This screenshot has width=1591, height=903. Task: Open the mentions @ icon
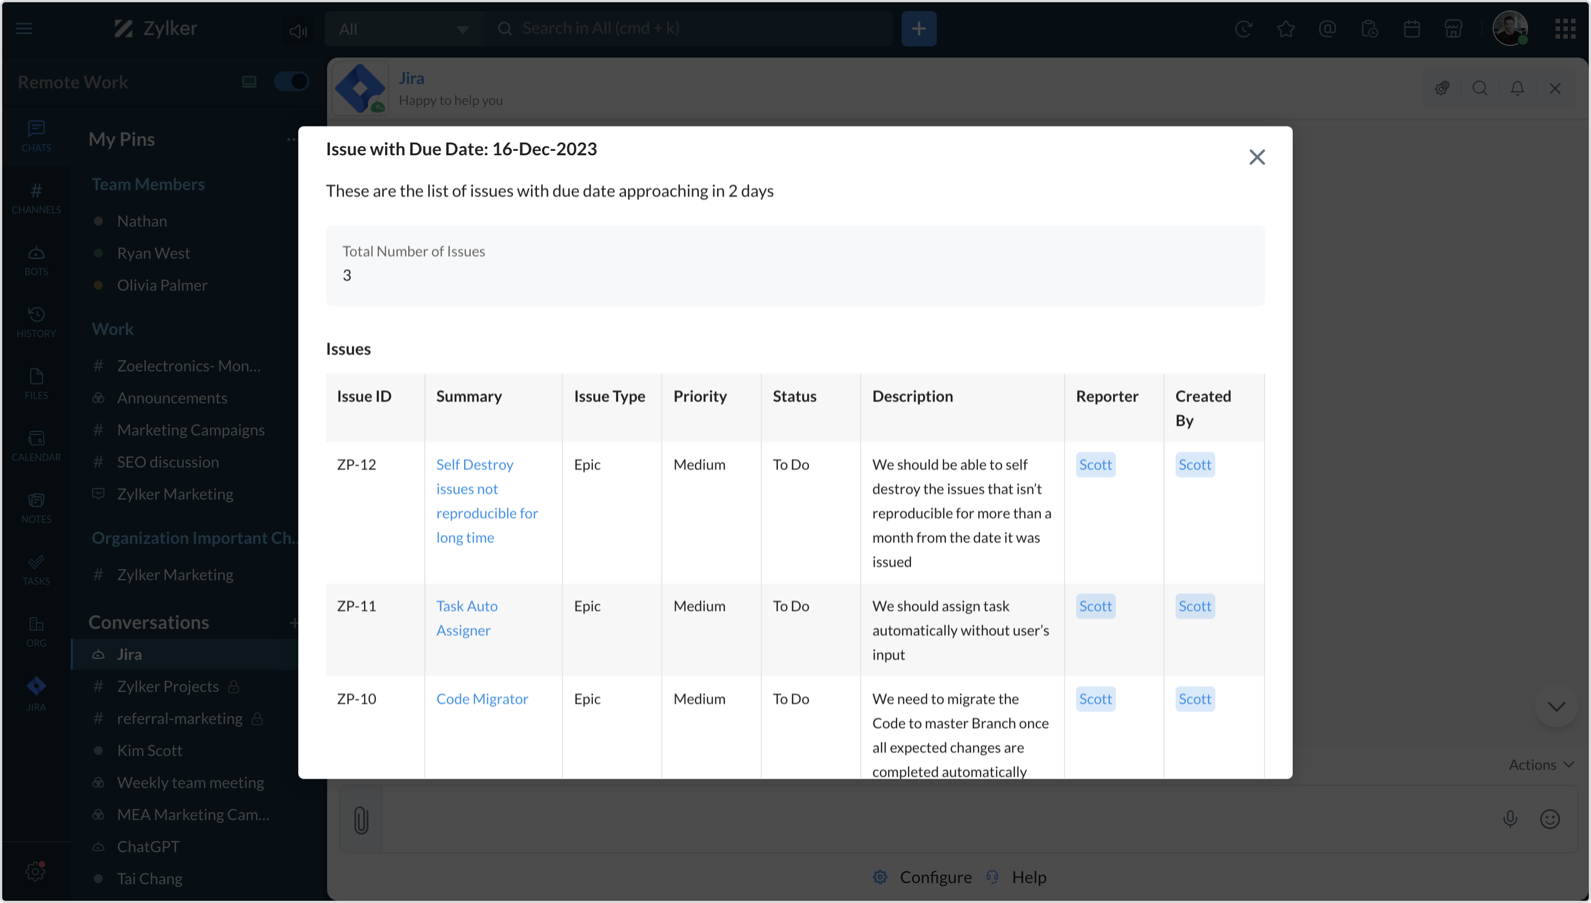coord(1327,29)
